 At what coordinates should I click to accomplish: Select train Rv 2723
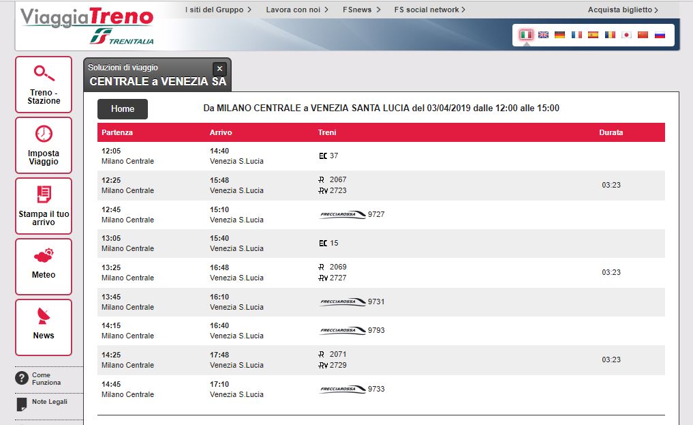click(333, 190)
